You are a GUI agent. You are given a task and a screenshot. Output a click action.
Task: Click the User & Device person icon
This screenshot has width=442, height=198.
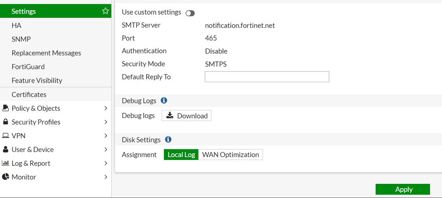tap(6, 149)
